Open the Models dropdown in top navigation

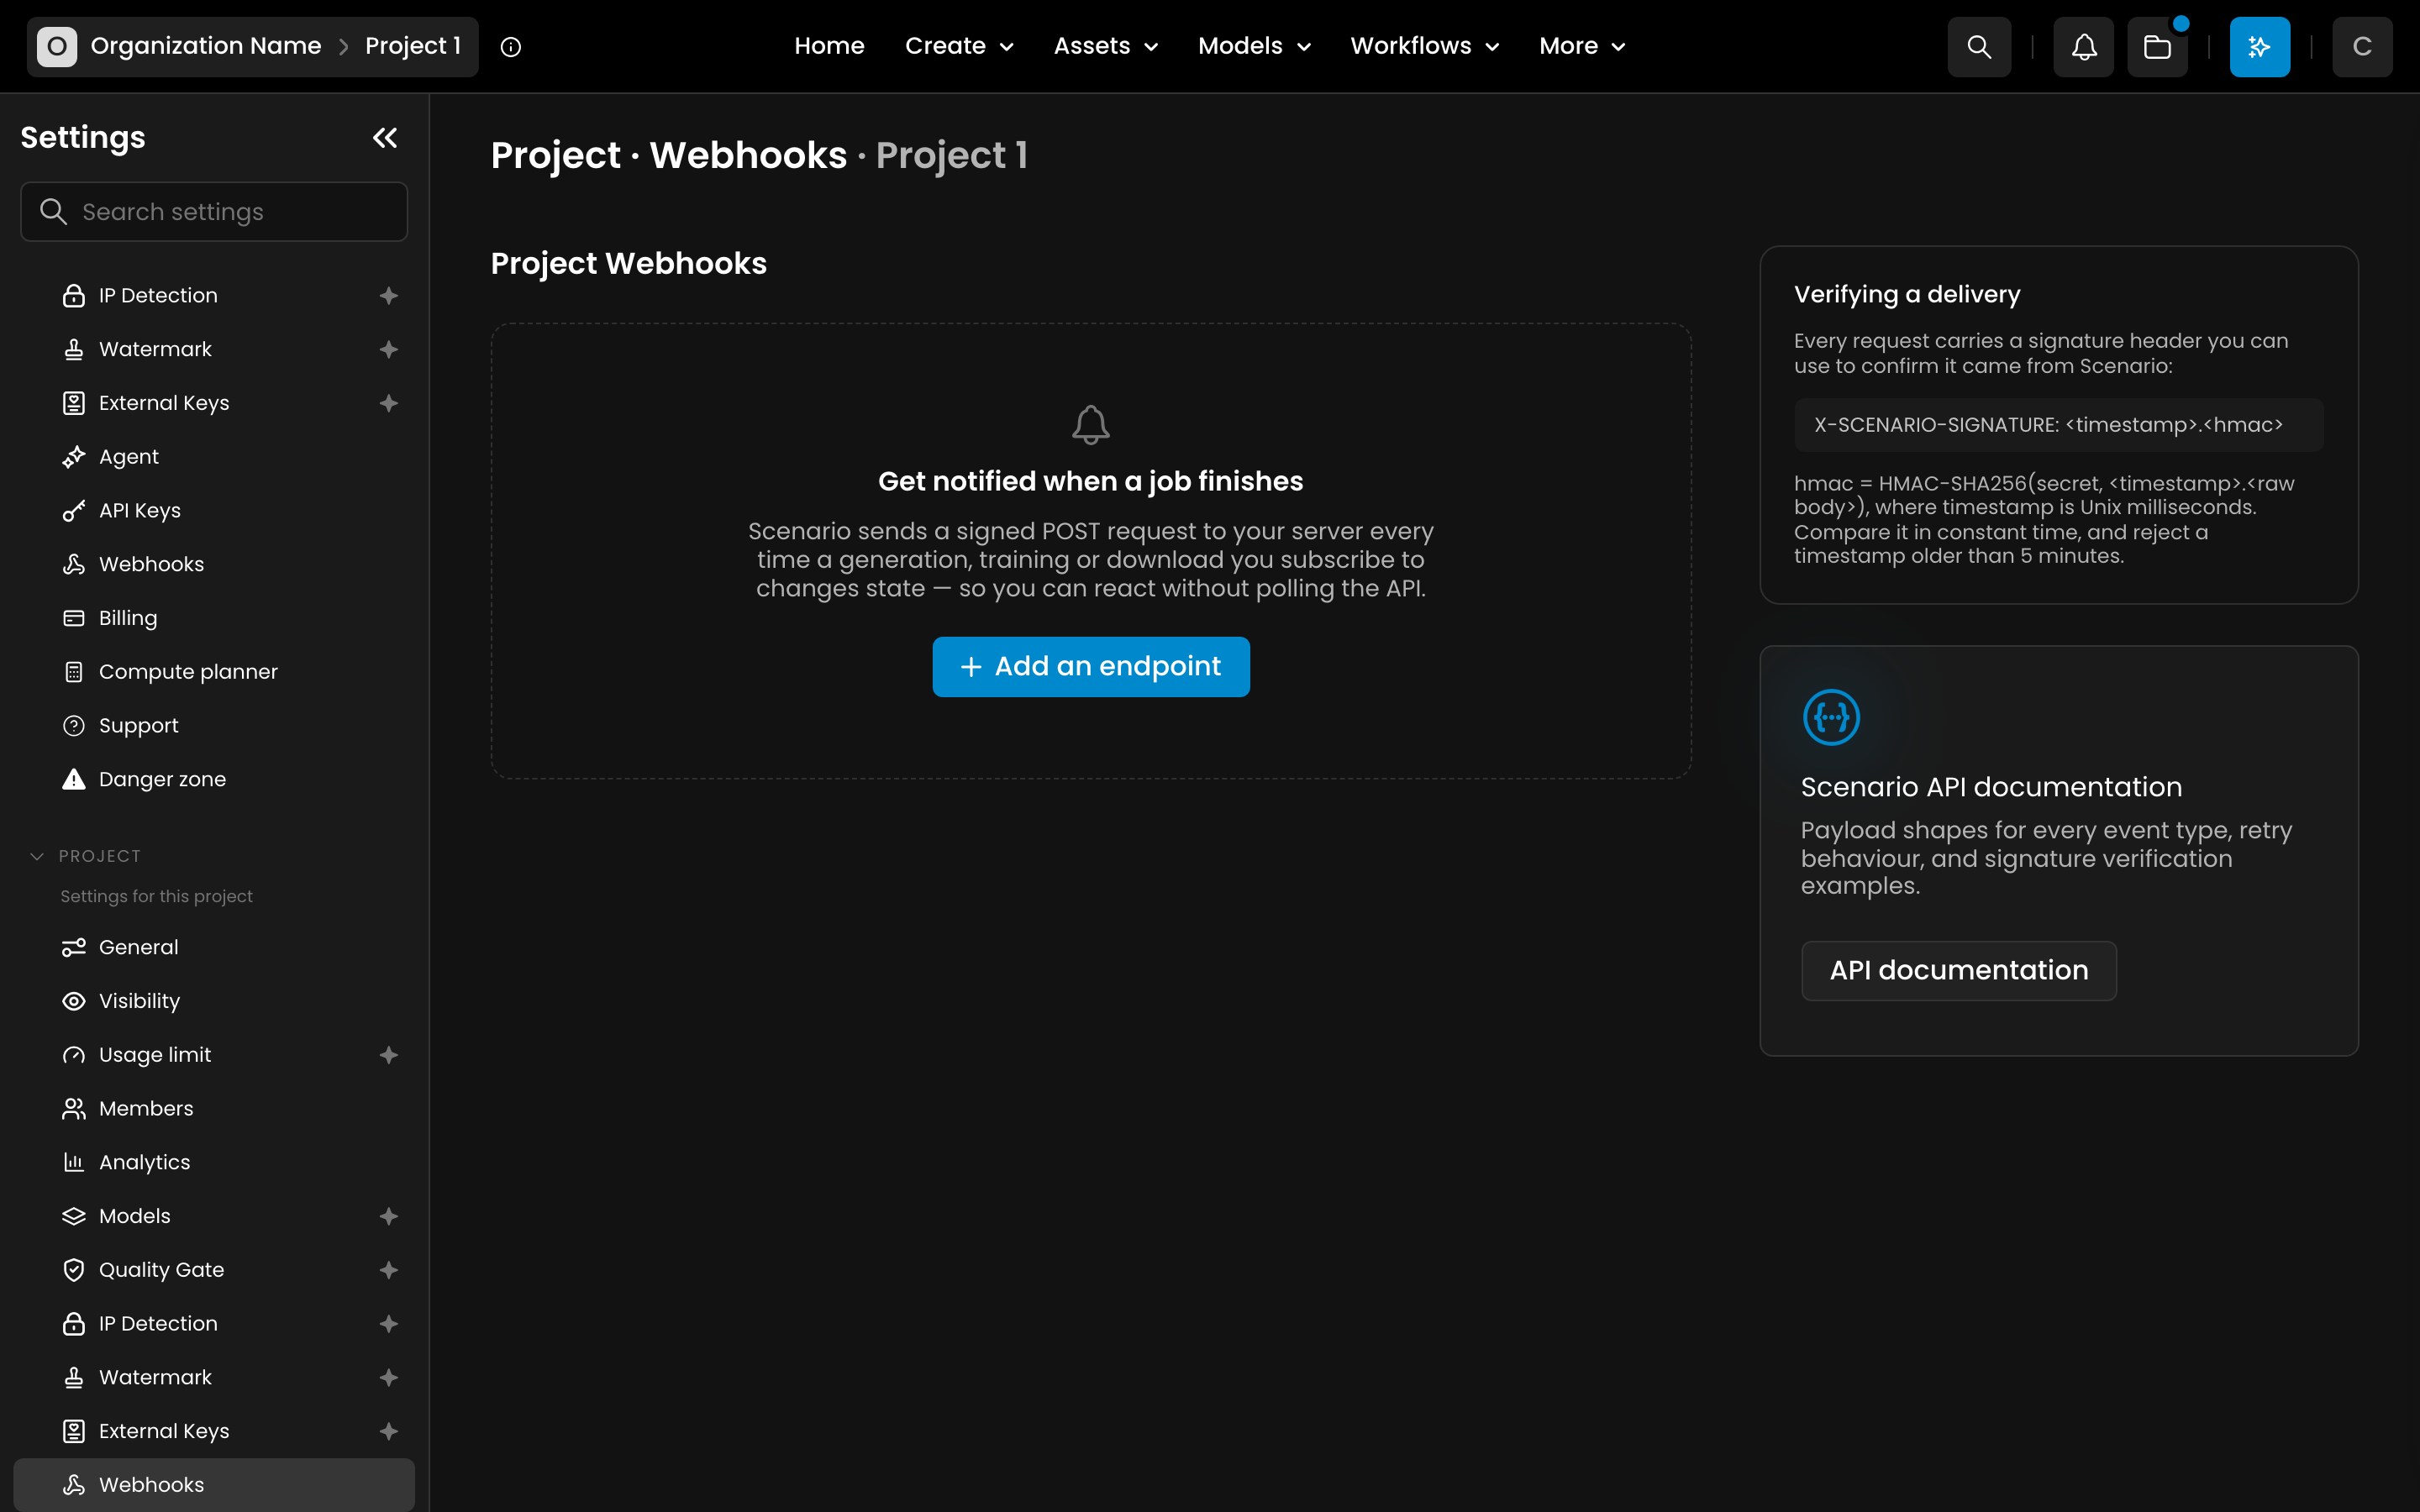[x=1254, y=46]
